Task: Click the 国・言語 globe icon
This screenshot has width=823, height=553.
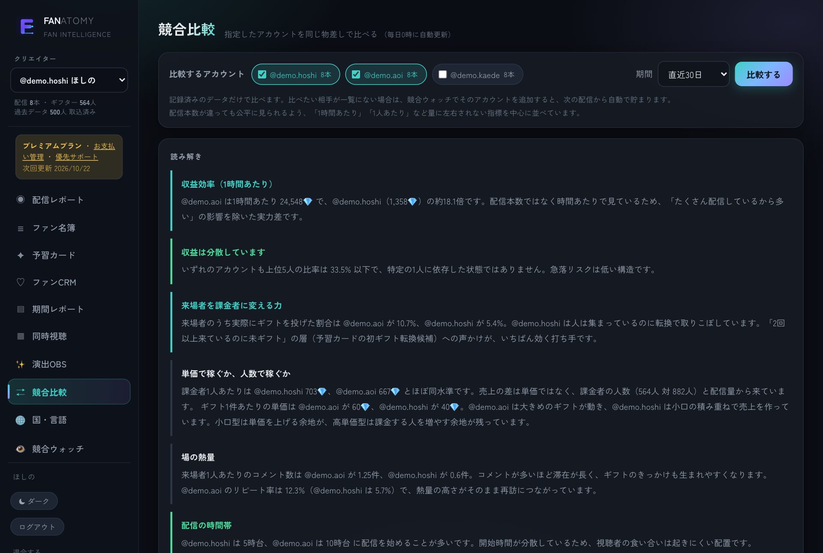Action: (20, 420)
